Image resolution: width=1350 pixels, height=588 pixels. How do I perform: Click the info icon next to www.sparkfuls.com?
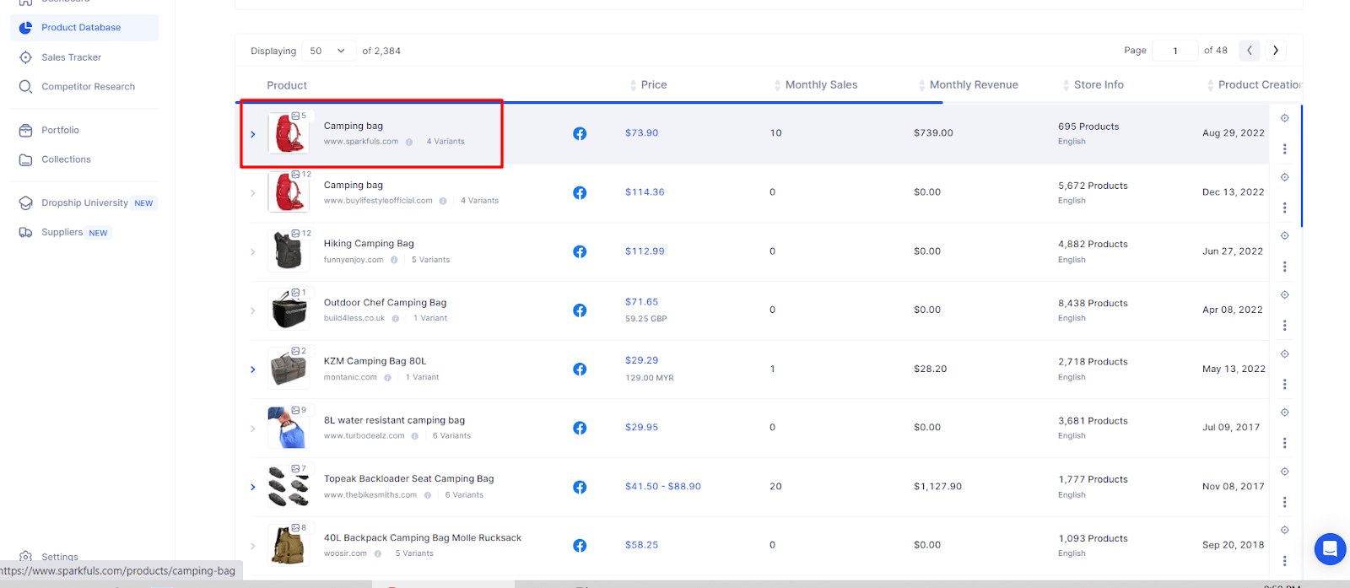click(x=409, y=142)
